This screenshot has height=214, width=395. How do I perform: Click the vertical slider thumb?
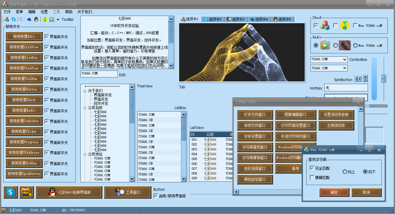pyautogui.click(x=384, y=79)
